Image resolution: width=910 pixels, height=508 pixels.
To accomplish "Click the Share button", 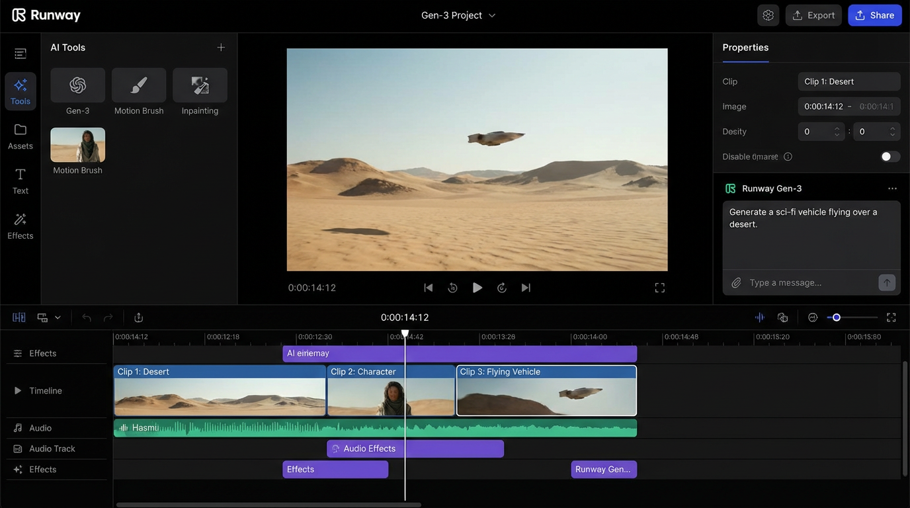I will coord(874,15).
